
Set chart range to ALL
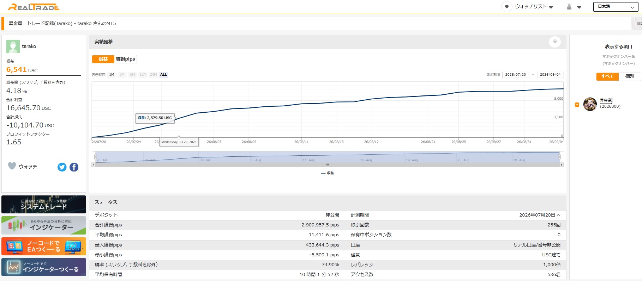(163, 75)
